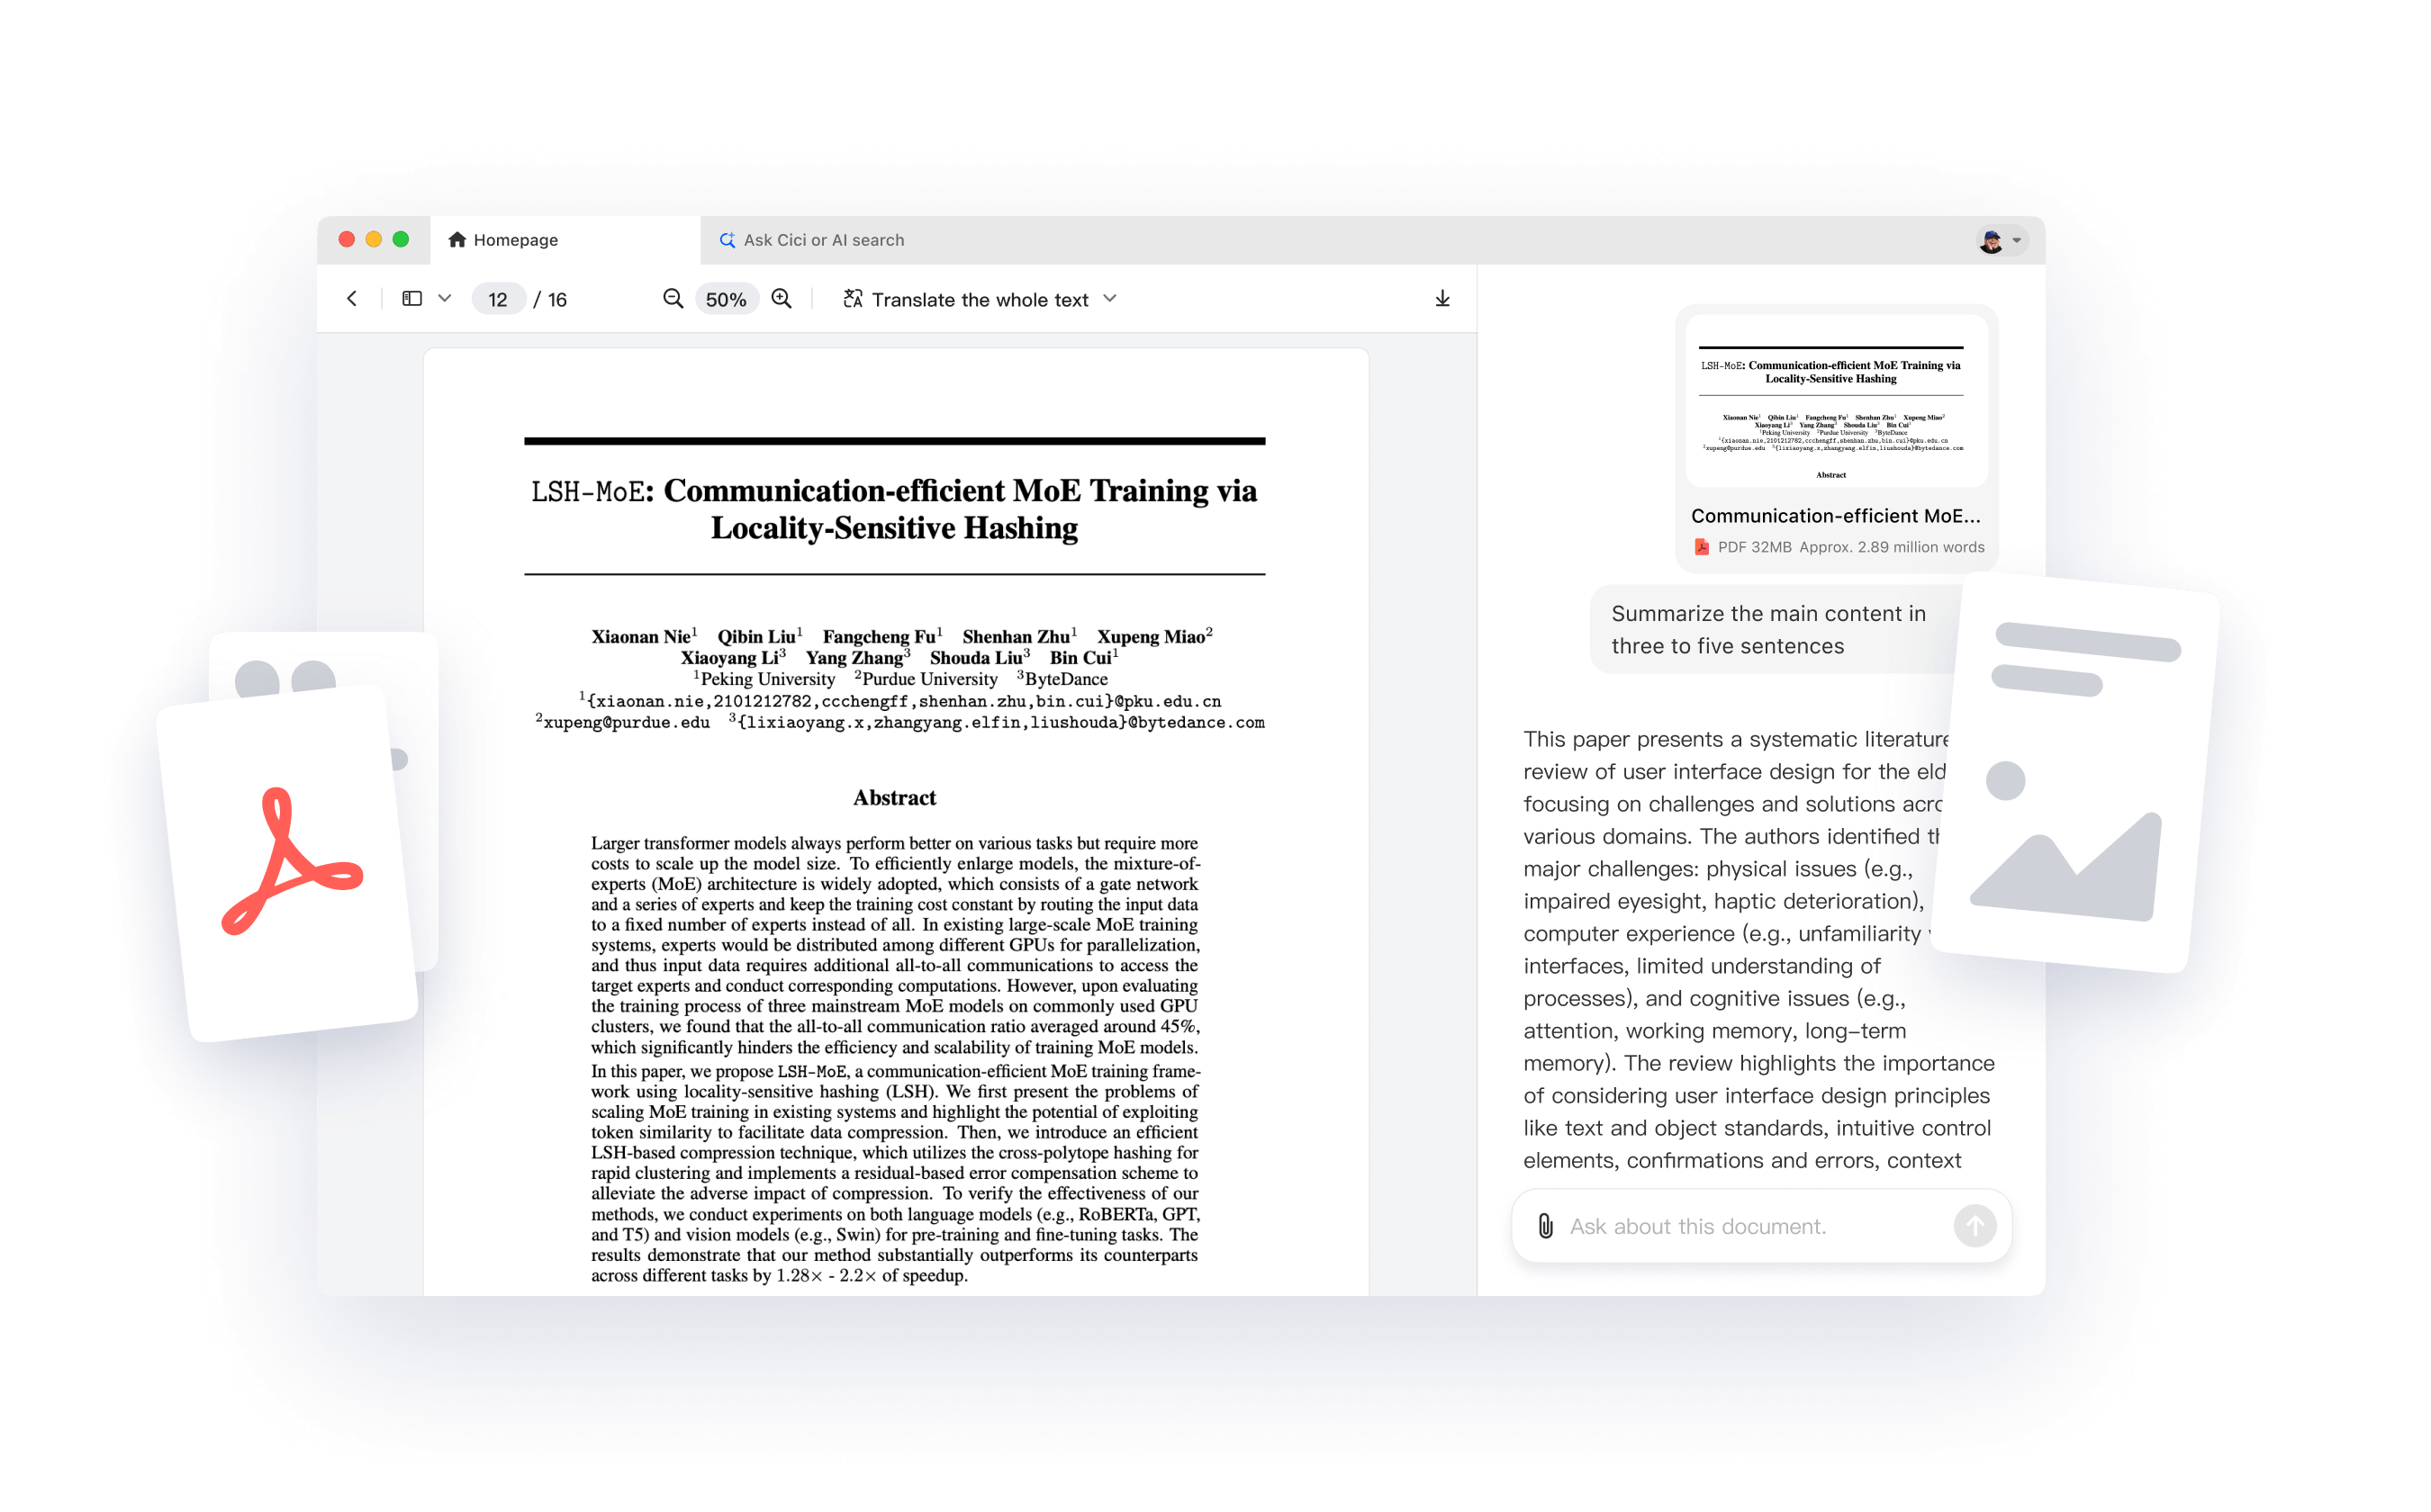
Task: Click the page number 12 field
Action: pos(497,300)
